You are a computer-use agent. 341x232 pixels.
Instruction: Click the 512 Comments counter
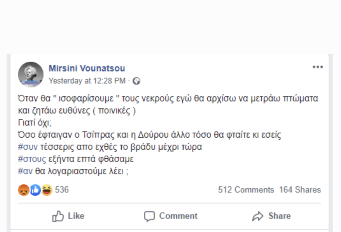[x=245, y=190]
